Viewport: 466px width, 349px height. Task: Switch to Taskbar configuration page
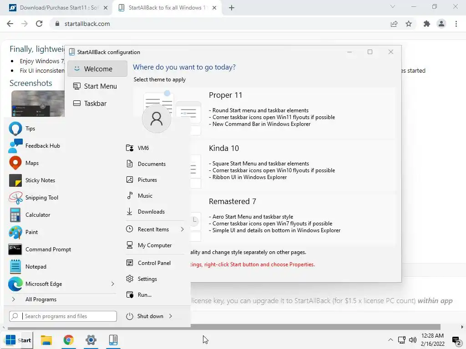tap(97, 103)
